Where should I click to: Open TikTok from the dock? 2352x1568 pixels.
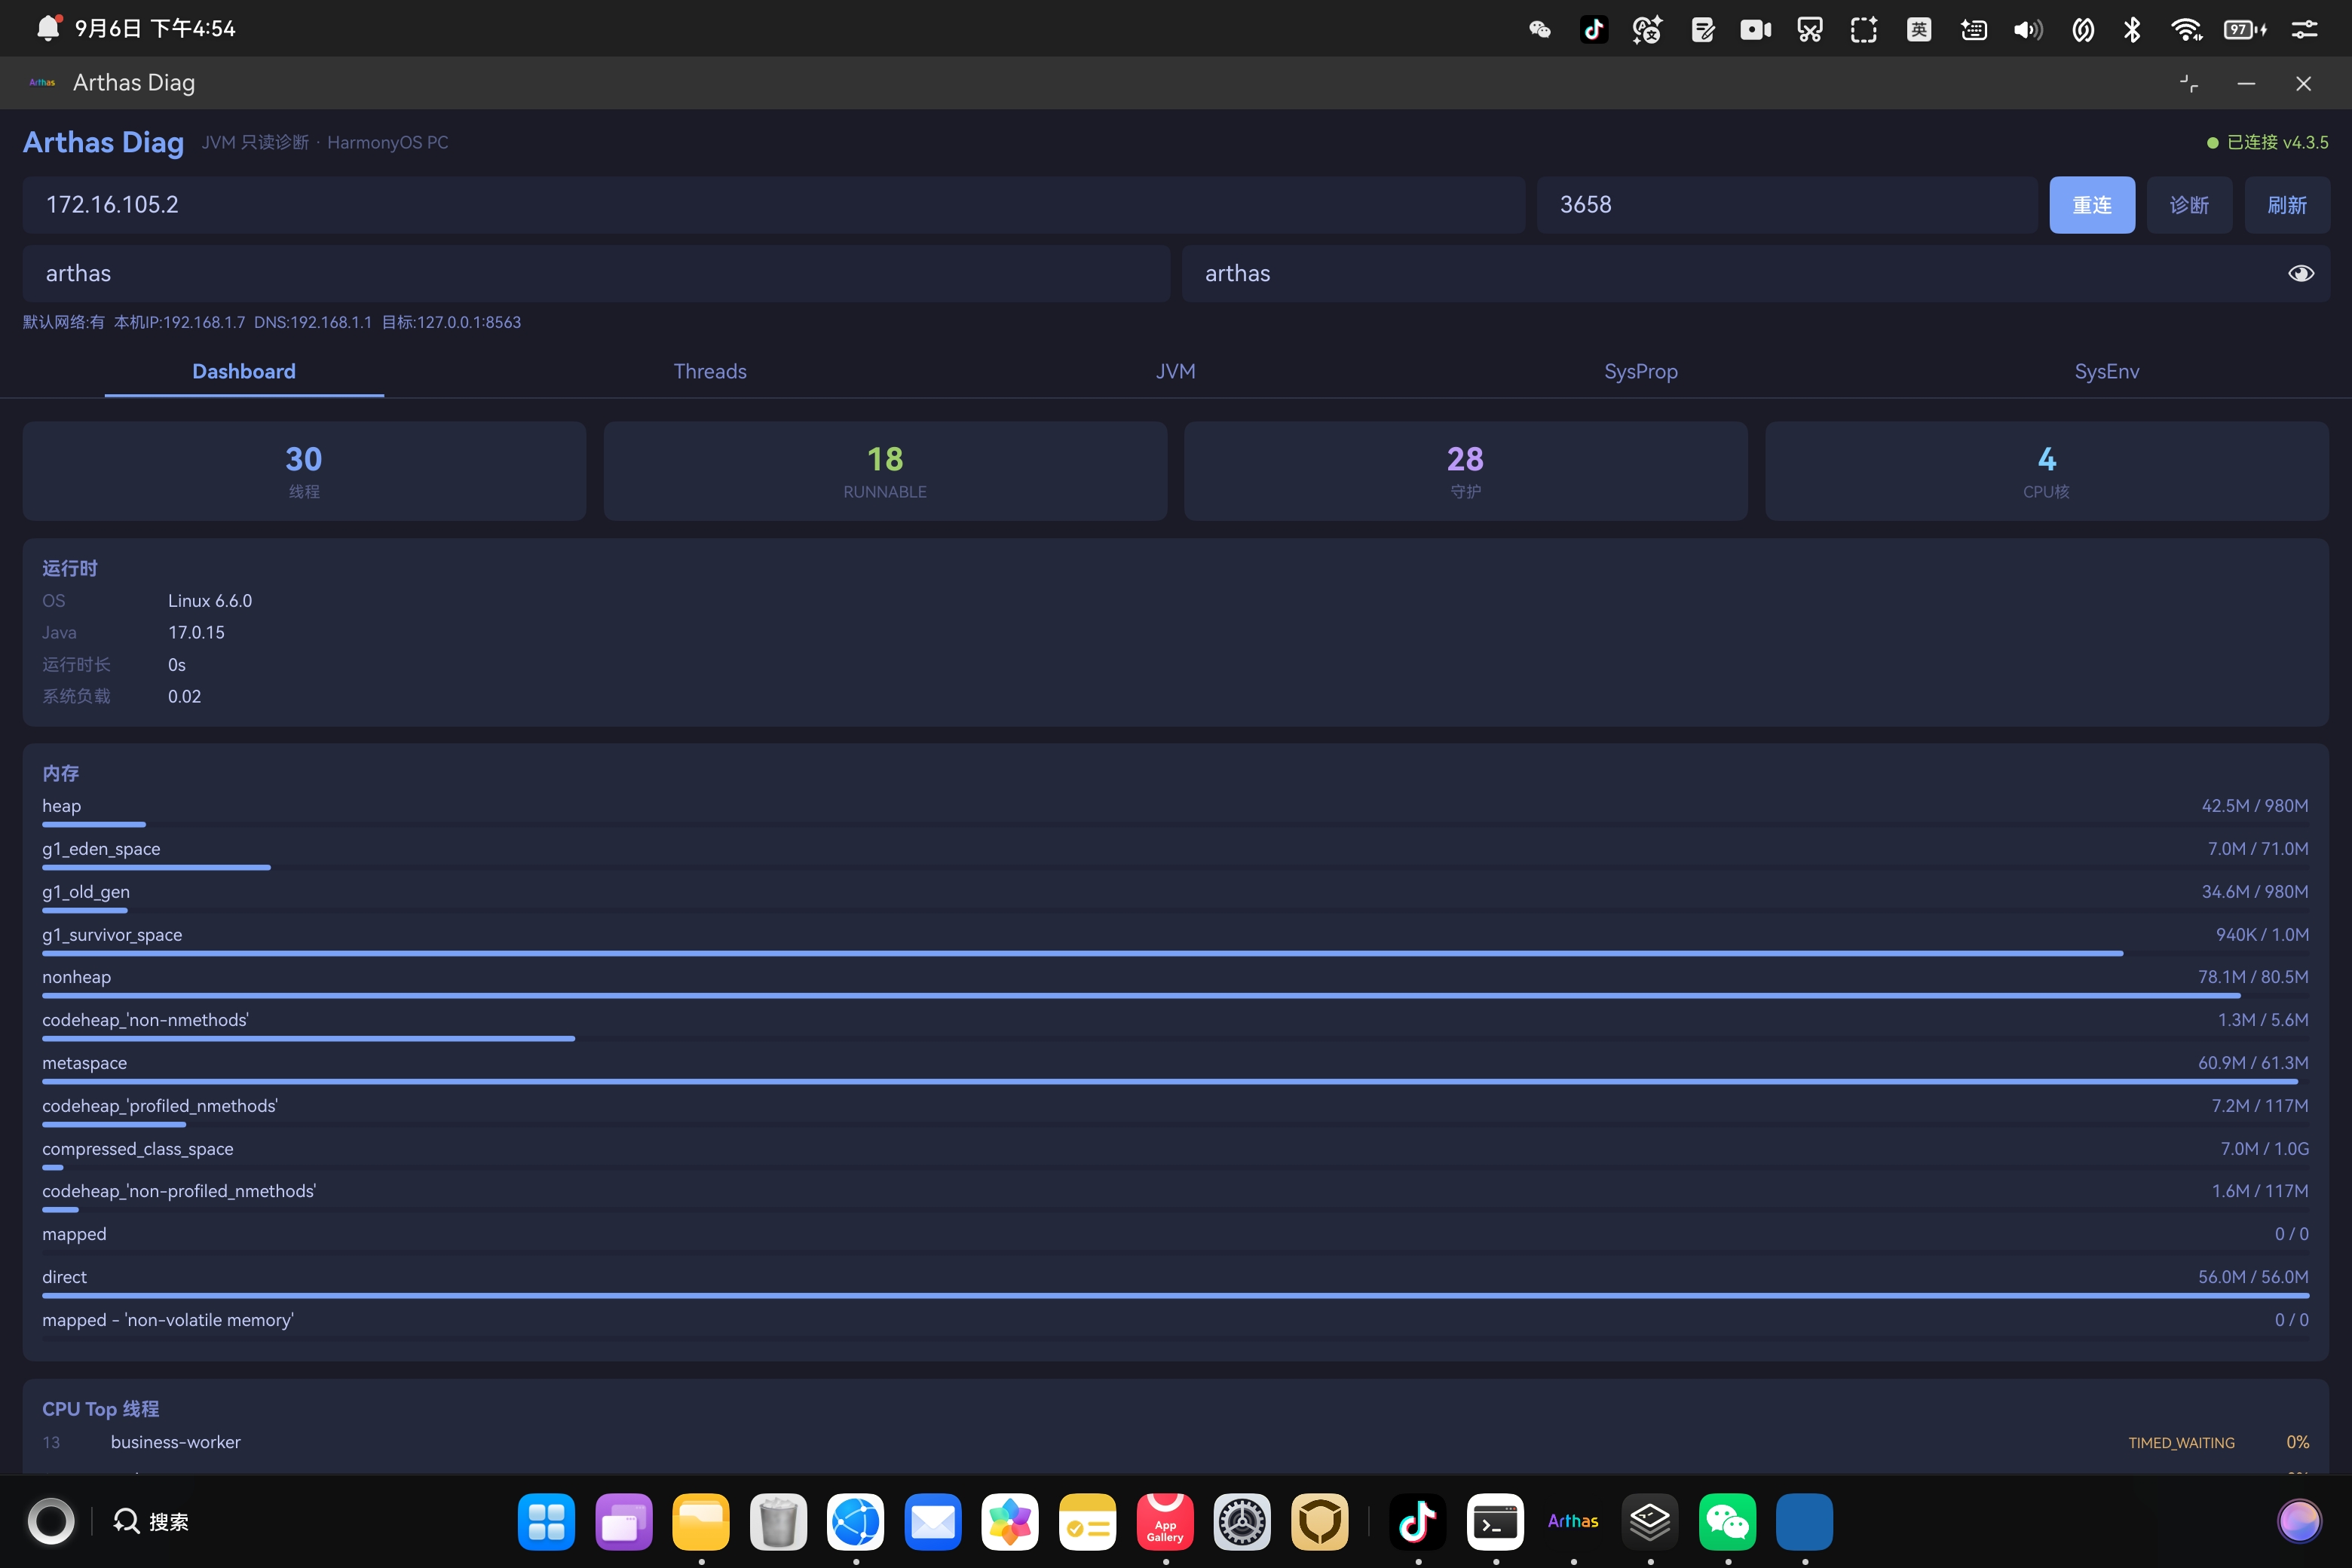click(x=1418, y=1521)
